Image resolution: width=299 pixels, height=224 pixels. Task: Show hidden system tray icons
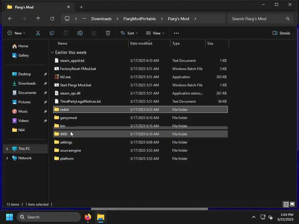click(x=254, y=217)
